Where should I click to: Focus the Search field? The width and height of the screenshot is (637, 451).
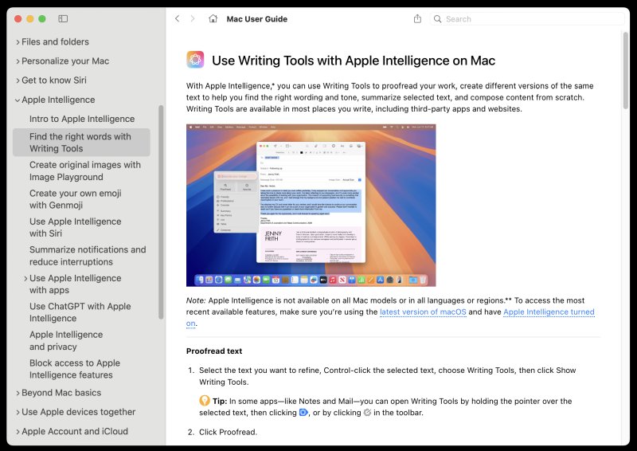pos(527,18)
